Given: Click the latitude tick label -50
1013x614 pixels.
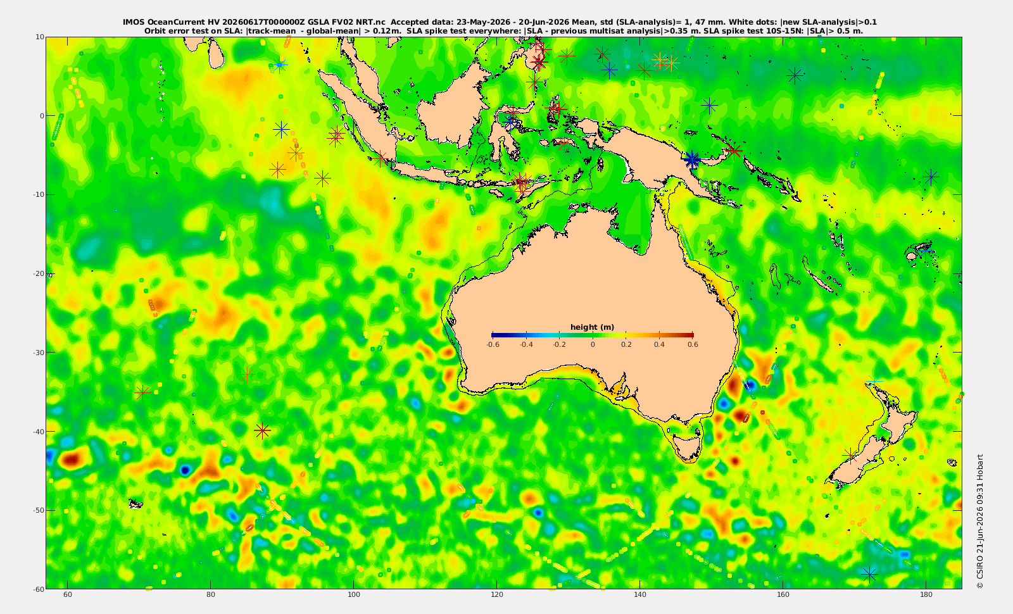Looking at the screenshot, I should pyautogui.click(x=37, y=510).
